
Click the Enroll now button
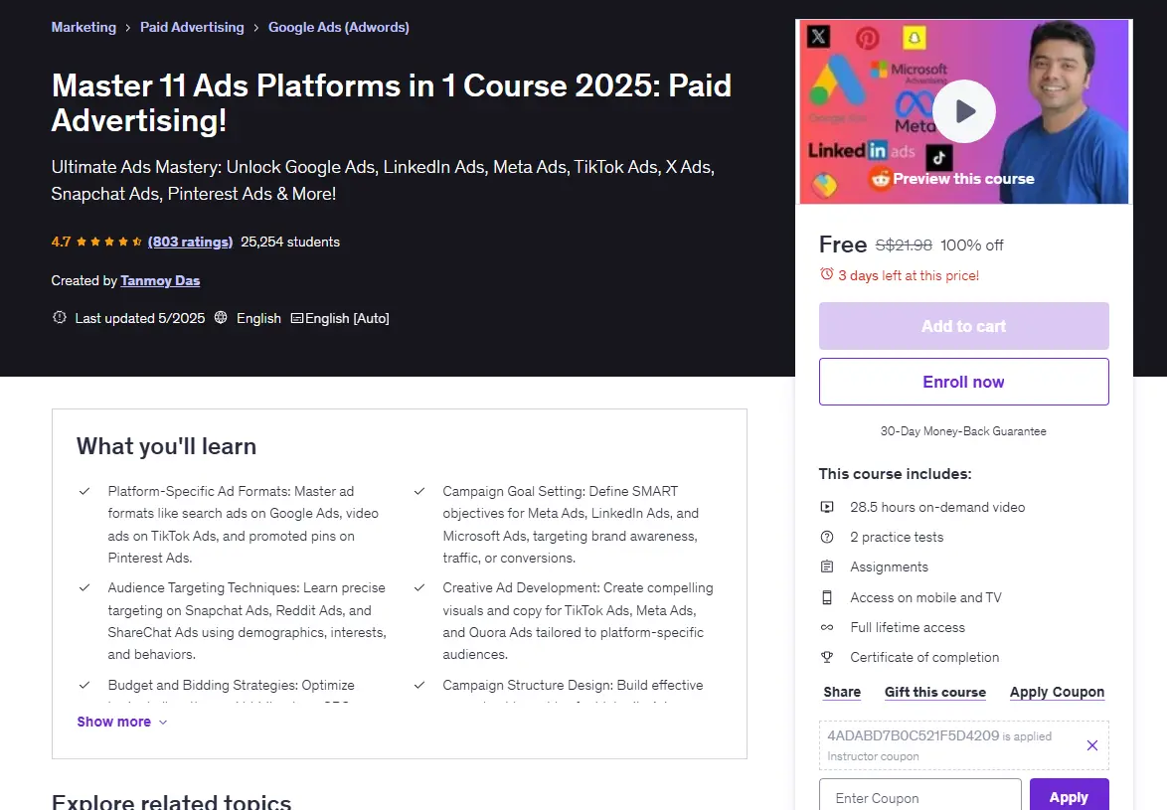click(964, 382)
